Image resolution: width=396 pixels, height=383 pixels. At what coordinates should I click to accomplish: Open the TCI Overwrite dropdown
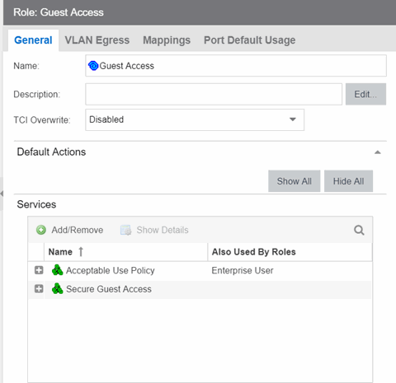[195, 119]
